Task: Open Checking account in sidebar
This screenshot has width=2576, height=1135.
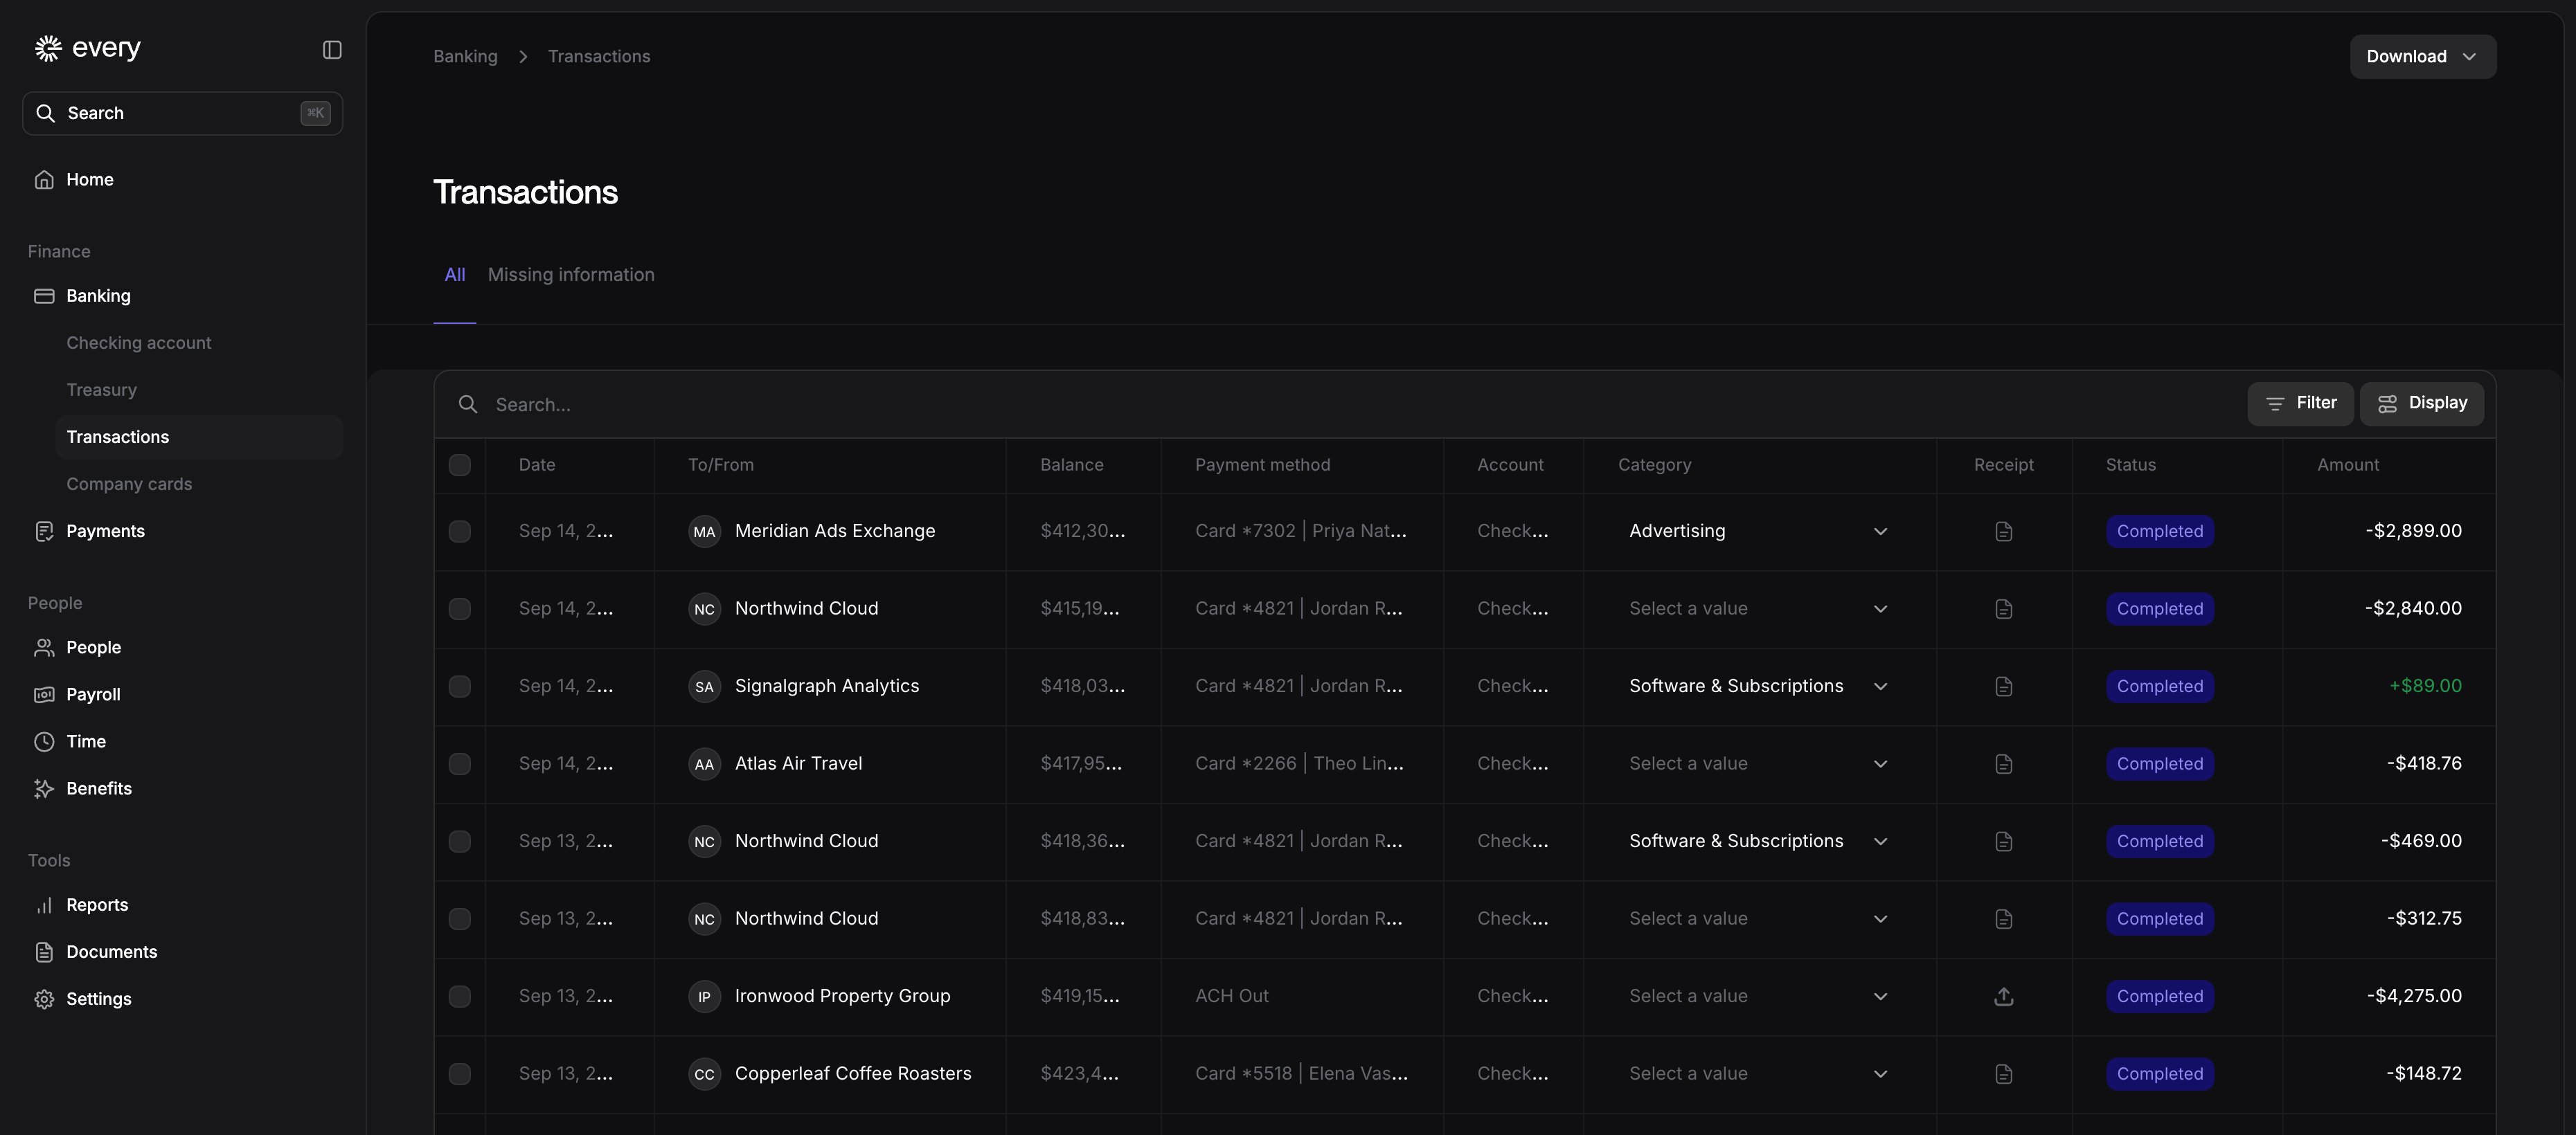Action: (139, 343)
